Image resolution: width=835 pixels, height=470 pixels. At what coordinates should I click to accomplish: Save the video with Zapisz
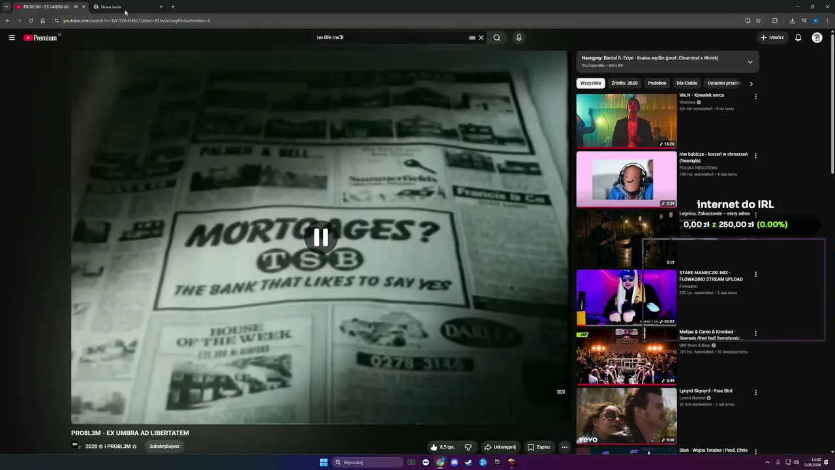tap(539, 447)
